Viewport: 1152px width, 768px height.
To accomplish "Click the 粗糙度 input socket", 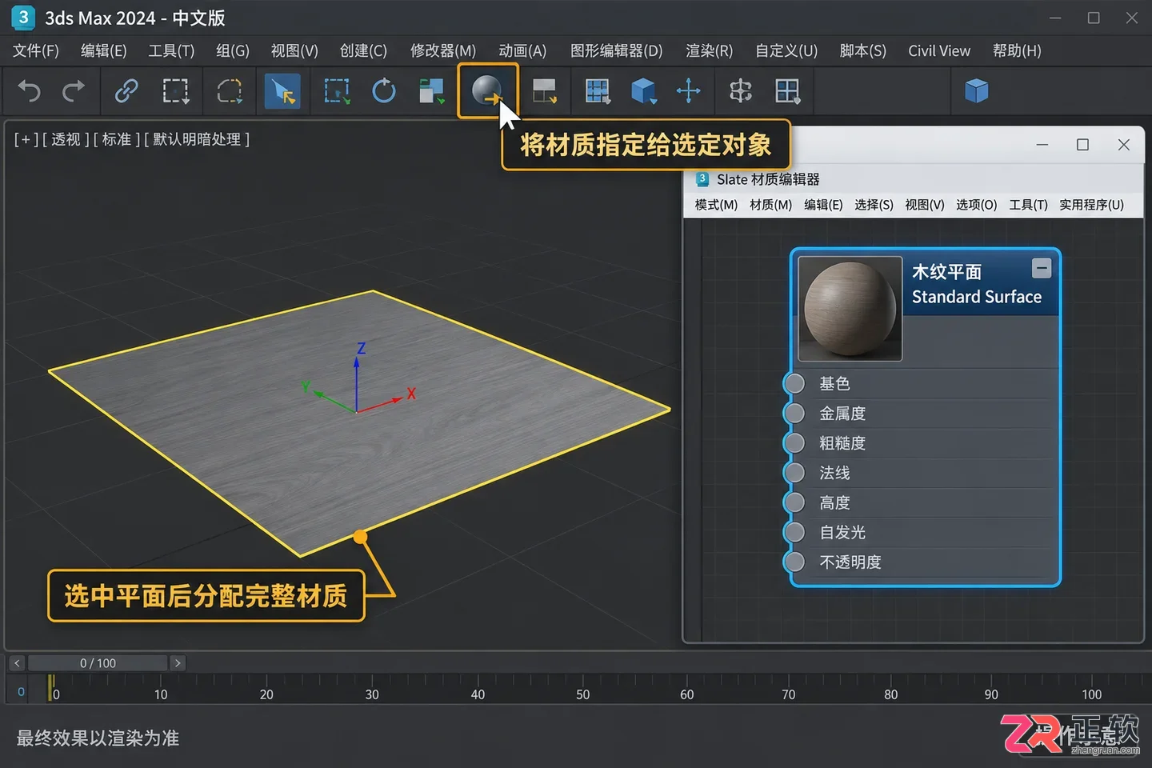I will (794, 443).
